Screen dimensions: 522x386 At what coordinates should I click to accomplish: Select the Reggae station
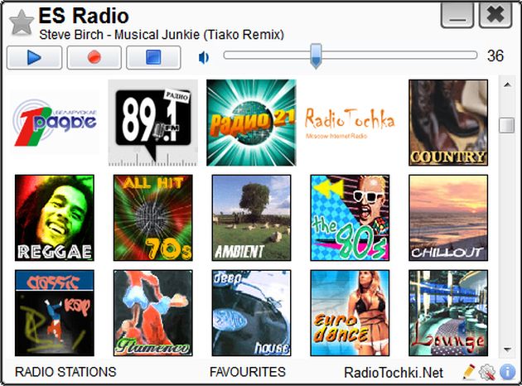click(55, 218)
